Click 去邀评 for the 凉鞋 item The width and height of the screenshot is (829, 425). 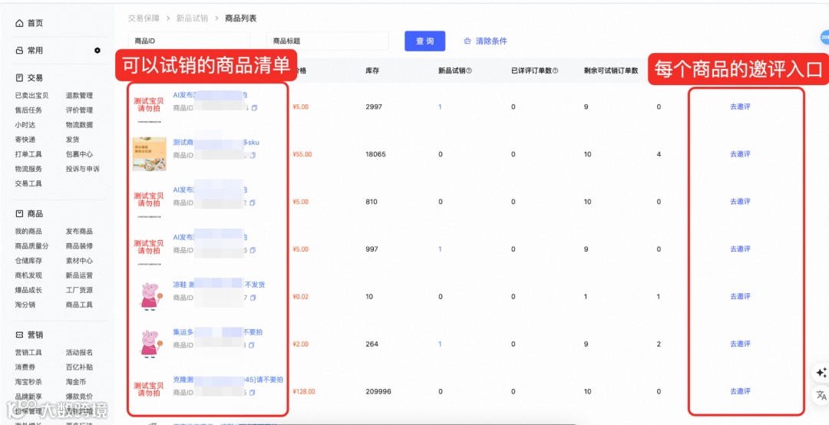point(740,297)
